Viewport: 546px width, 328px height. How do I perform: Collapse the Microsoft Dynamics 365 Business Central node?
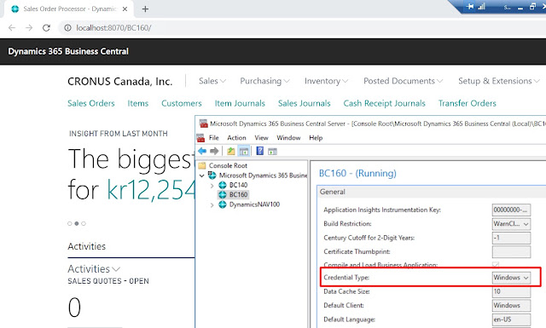(201, 176)
